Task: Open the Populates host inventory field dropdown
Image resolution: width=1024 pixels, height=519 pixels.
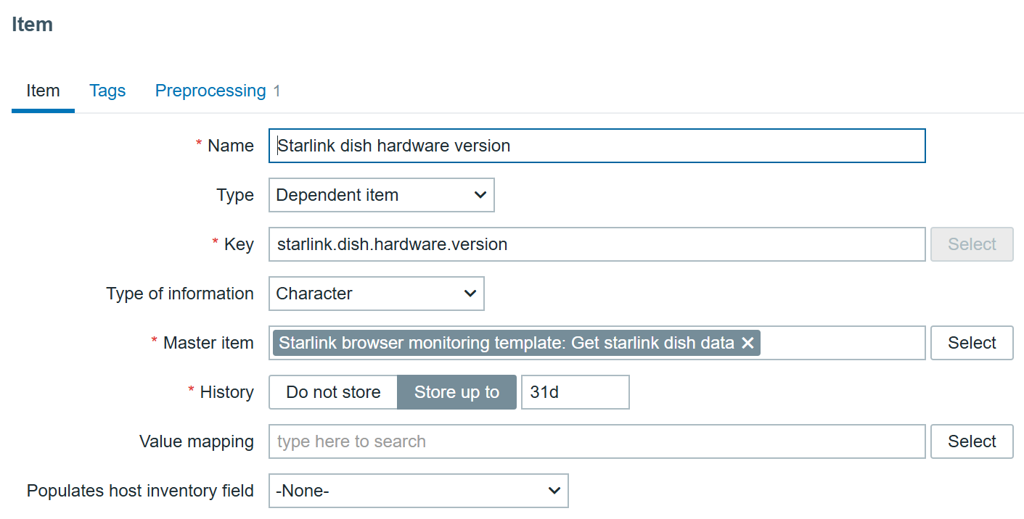Action: pyautogui.click(x=418, y=491)
